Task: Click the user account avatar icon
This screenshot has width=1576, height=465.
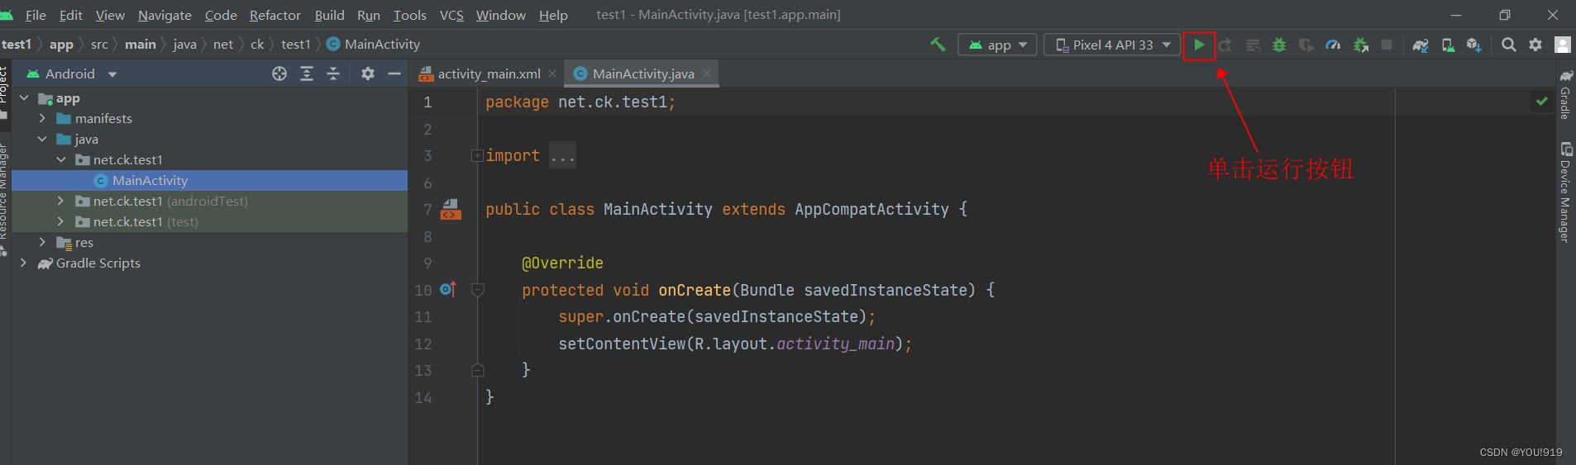Action: (1563, 45)
